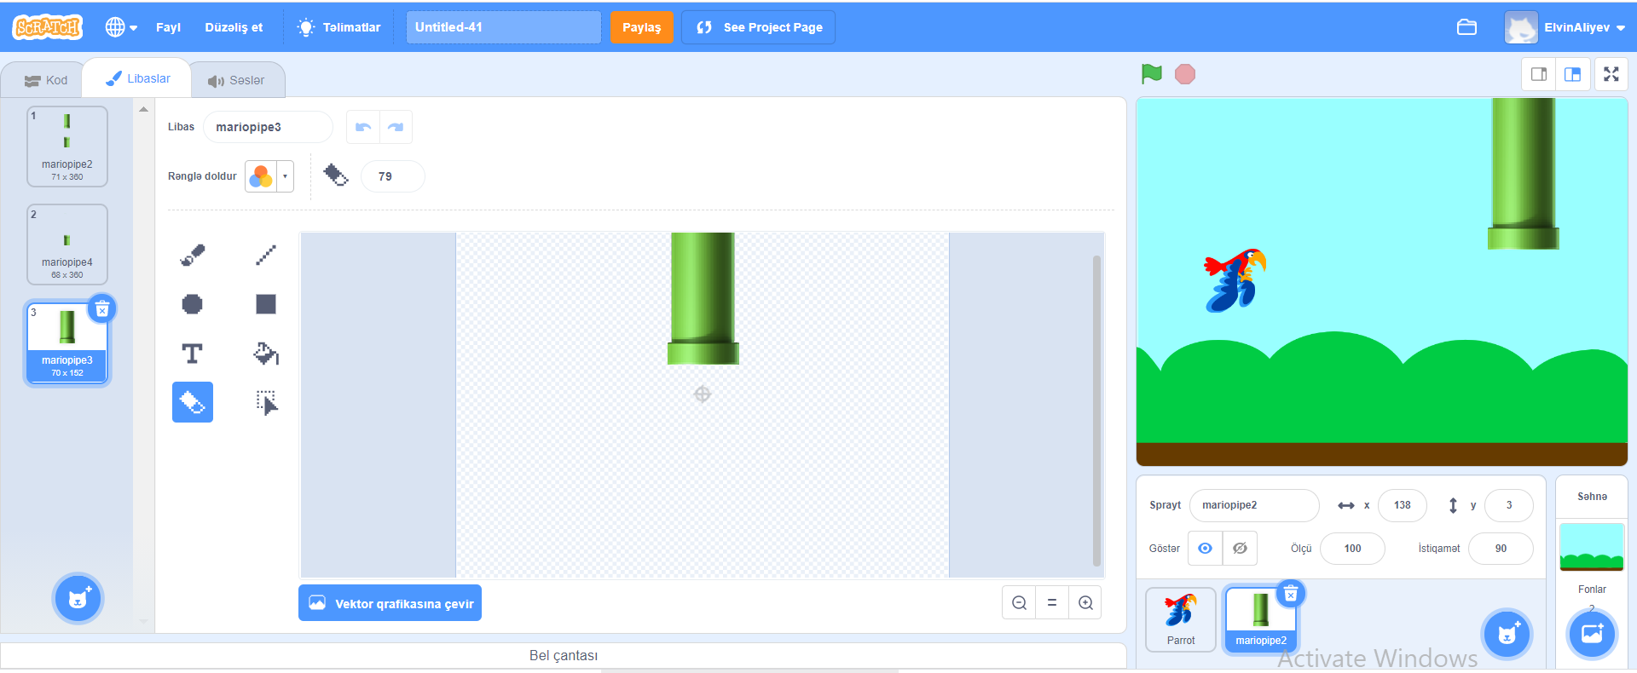The image size is (1637, 673).
Task: Select the Text tool
Action: pyautogui.click(x=193, y=354)
